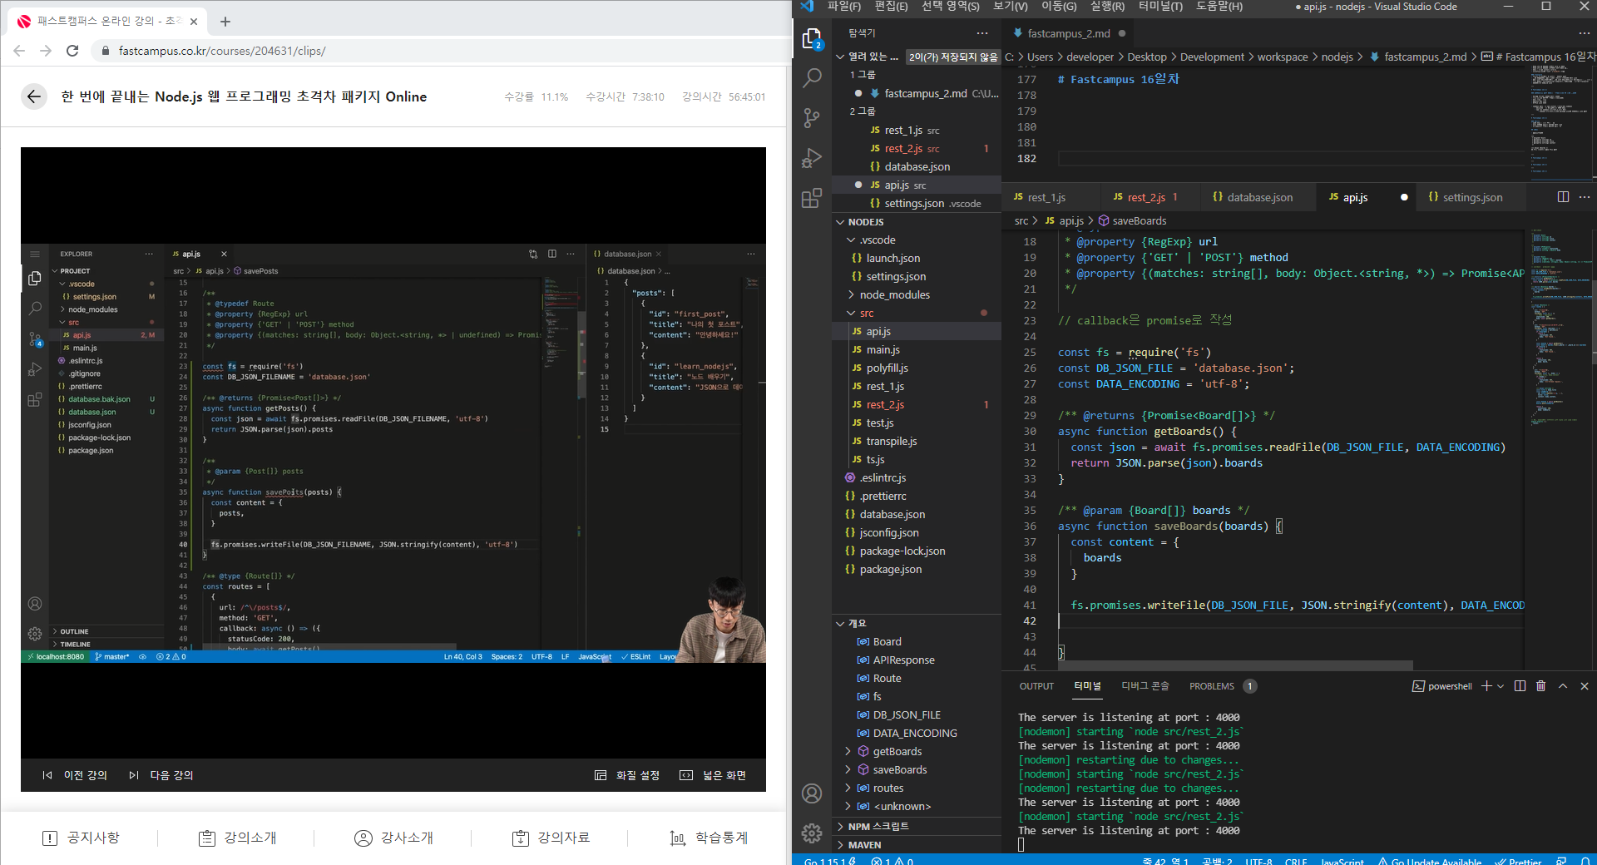The width and height of the screenshot is (1597, 865).
Task: Open the Extensions view in VS Code
Action: coord(812,198)
